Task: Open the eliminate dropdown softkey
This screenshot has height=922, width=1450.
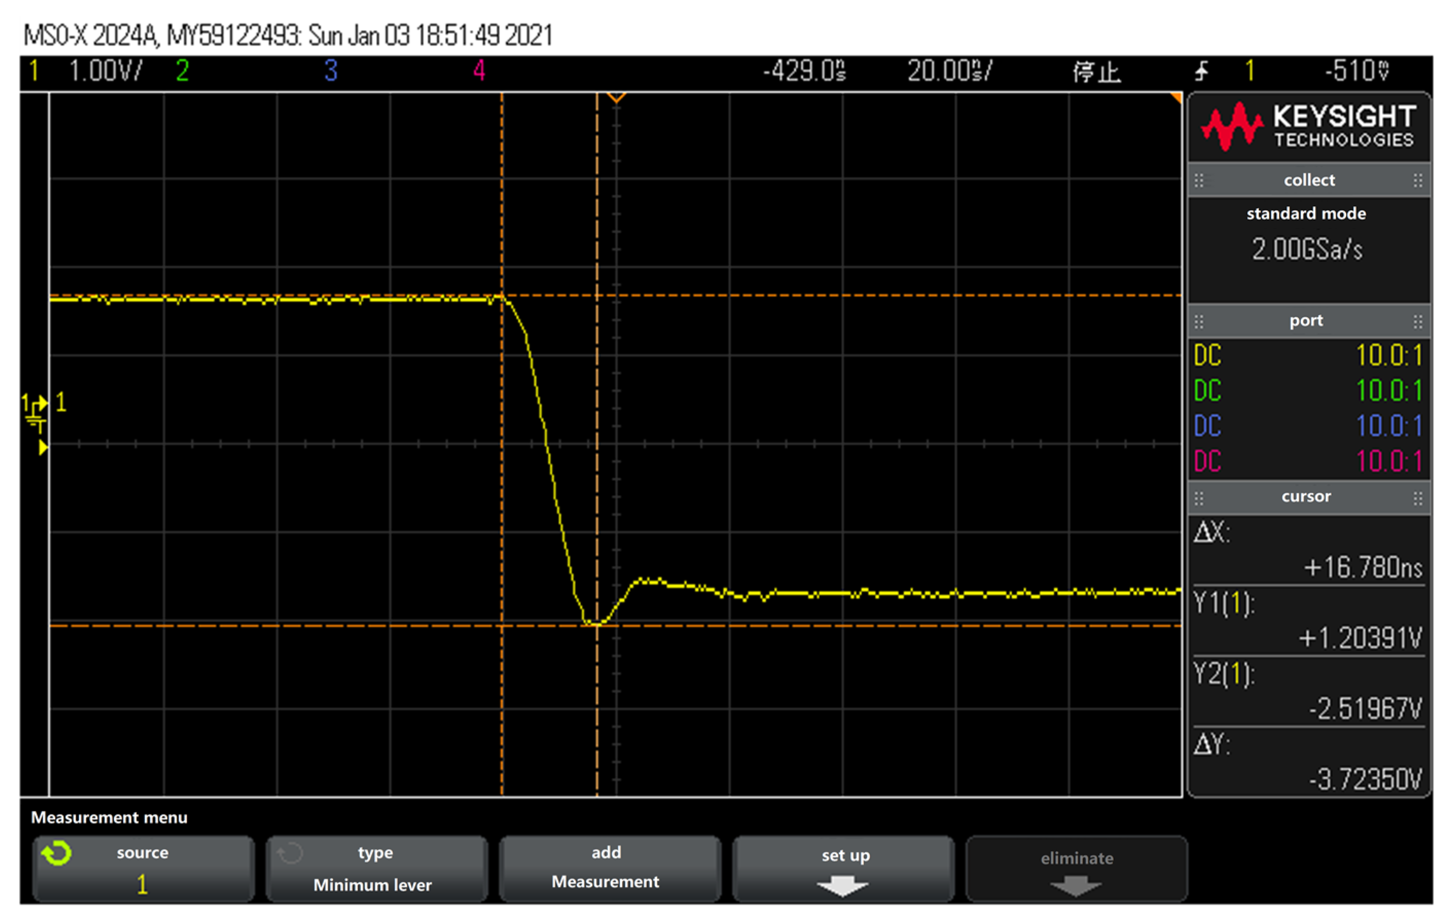Action: [1076, 870]
